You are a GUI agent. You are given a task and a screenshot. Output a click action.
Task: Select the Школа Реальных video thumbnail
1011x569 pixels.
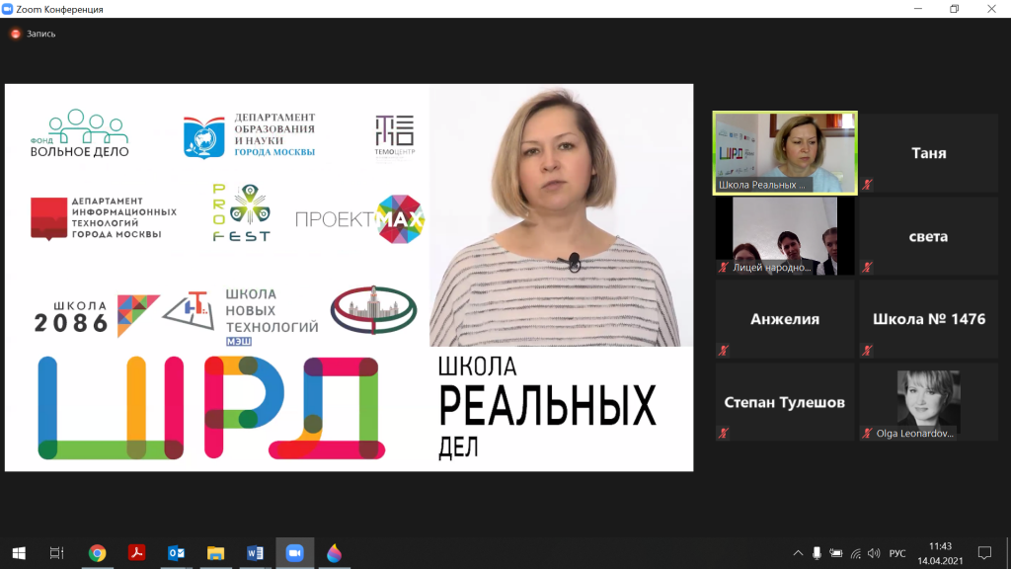[785, 152]
